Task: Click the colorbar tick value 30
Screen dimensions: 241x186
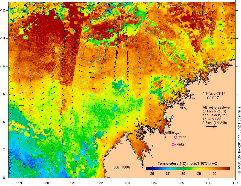Action: (214, 174)
